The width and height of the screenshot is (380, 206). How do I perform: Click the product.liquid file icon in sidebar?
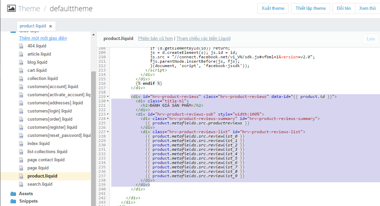[x=21, y=176]
